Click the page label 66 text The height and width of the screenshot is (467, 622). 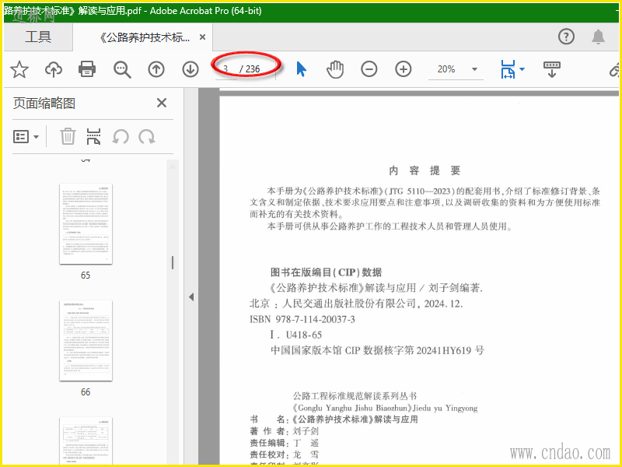[86, 392]
